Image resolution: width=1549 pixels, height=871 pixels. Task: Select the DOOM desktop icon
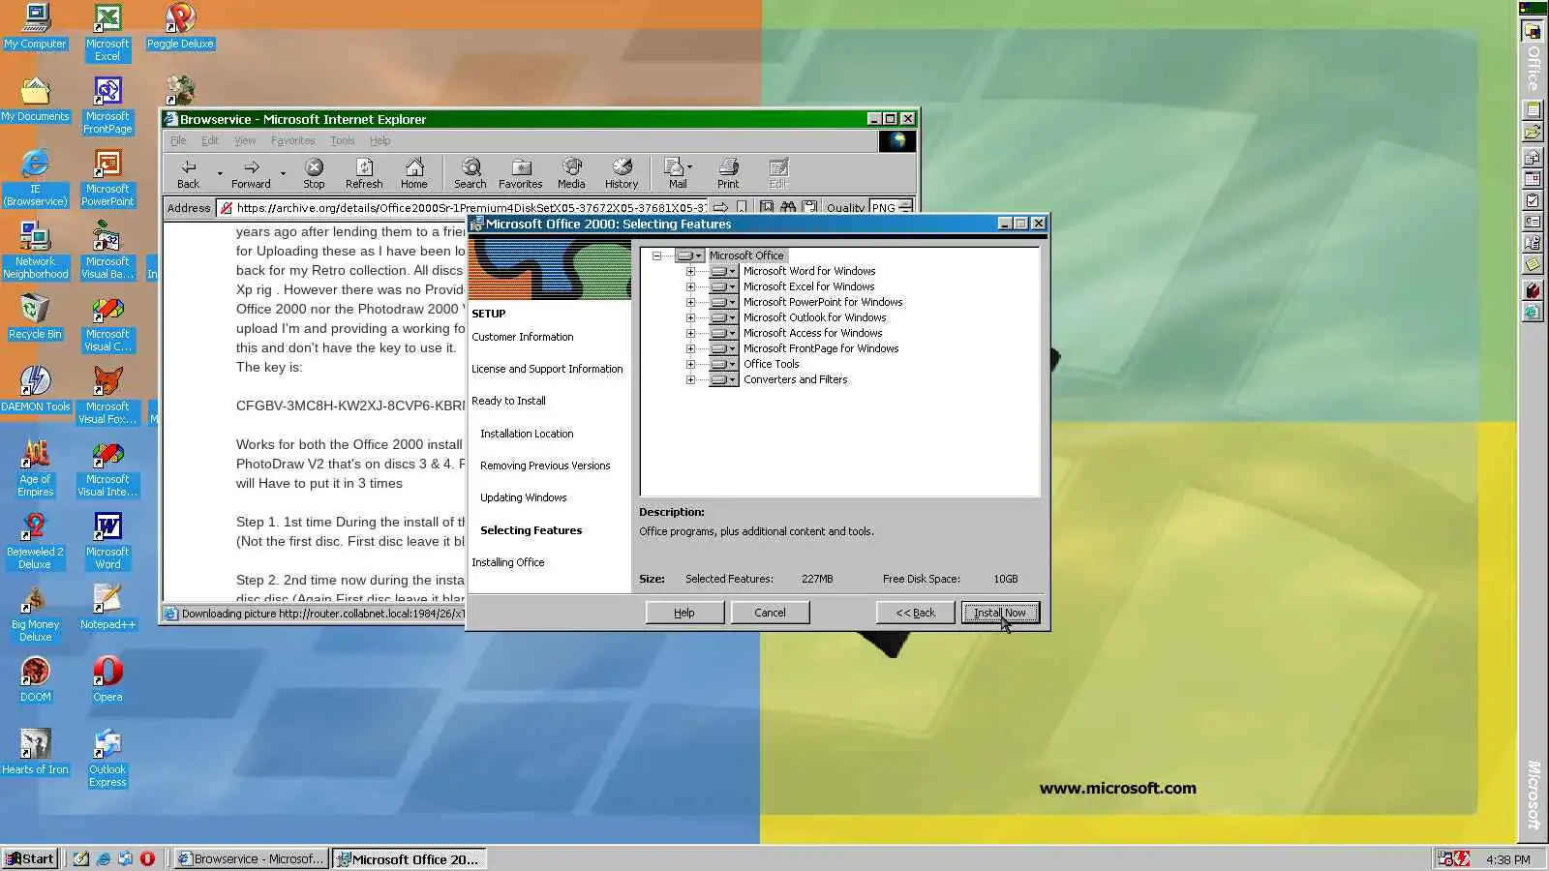click(x=36, y=680)
